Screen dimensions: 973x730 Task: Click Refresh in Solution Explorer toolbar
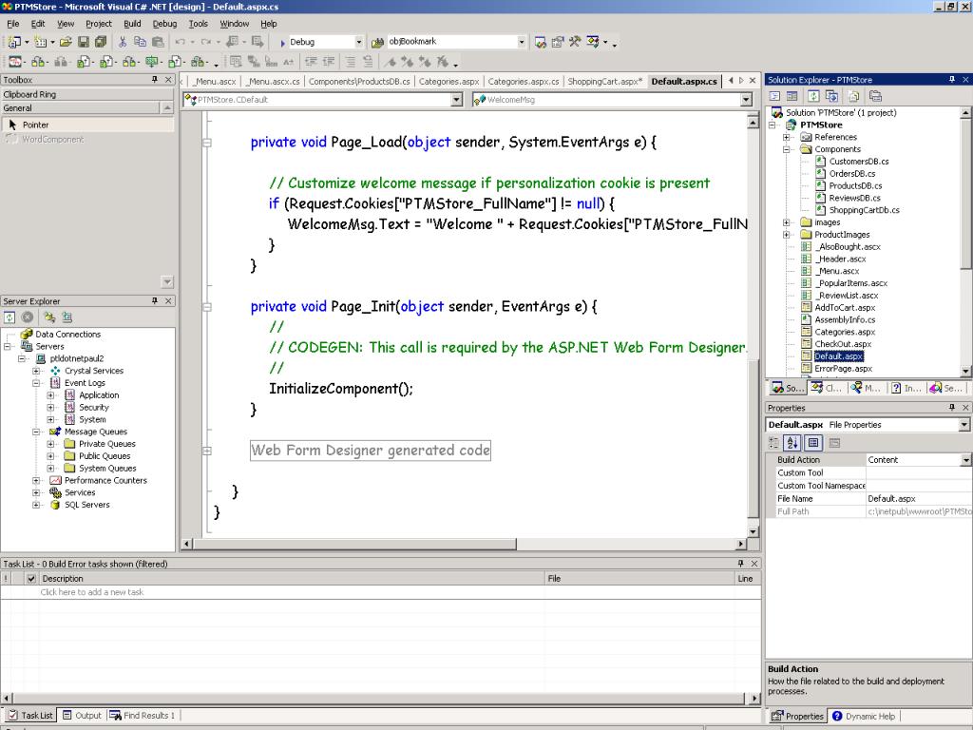pos(813,96)
